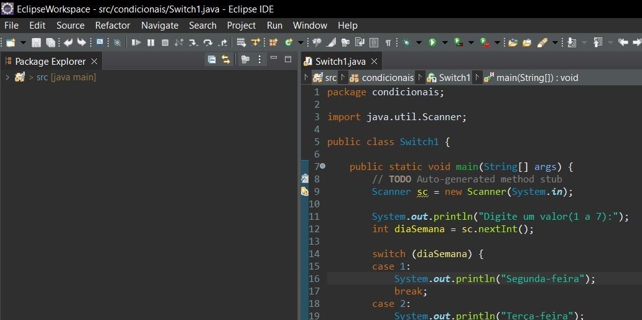Screen dimensions: 642x320
Task: Click the Save All icon
Action: pyautogui.click(x=50, y=42)
